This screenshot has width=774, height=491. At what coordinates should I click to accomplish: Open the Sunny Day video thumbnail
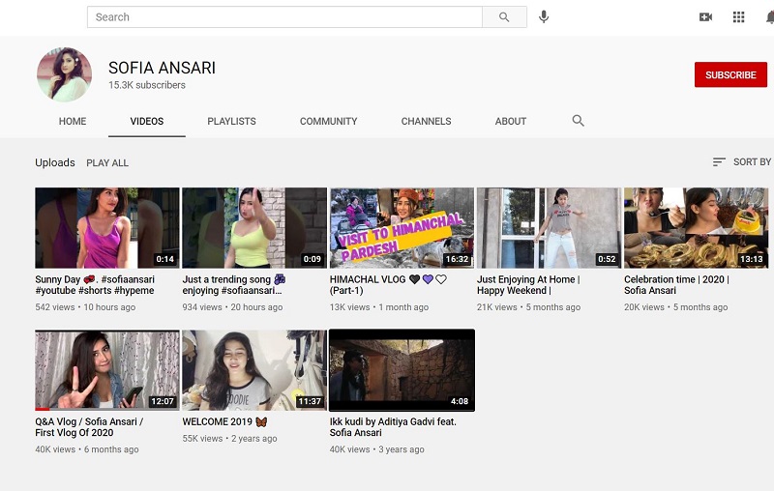(x=107, y=228)
